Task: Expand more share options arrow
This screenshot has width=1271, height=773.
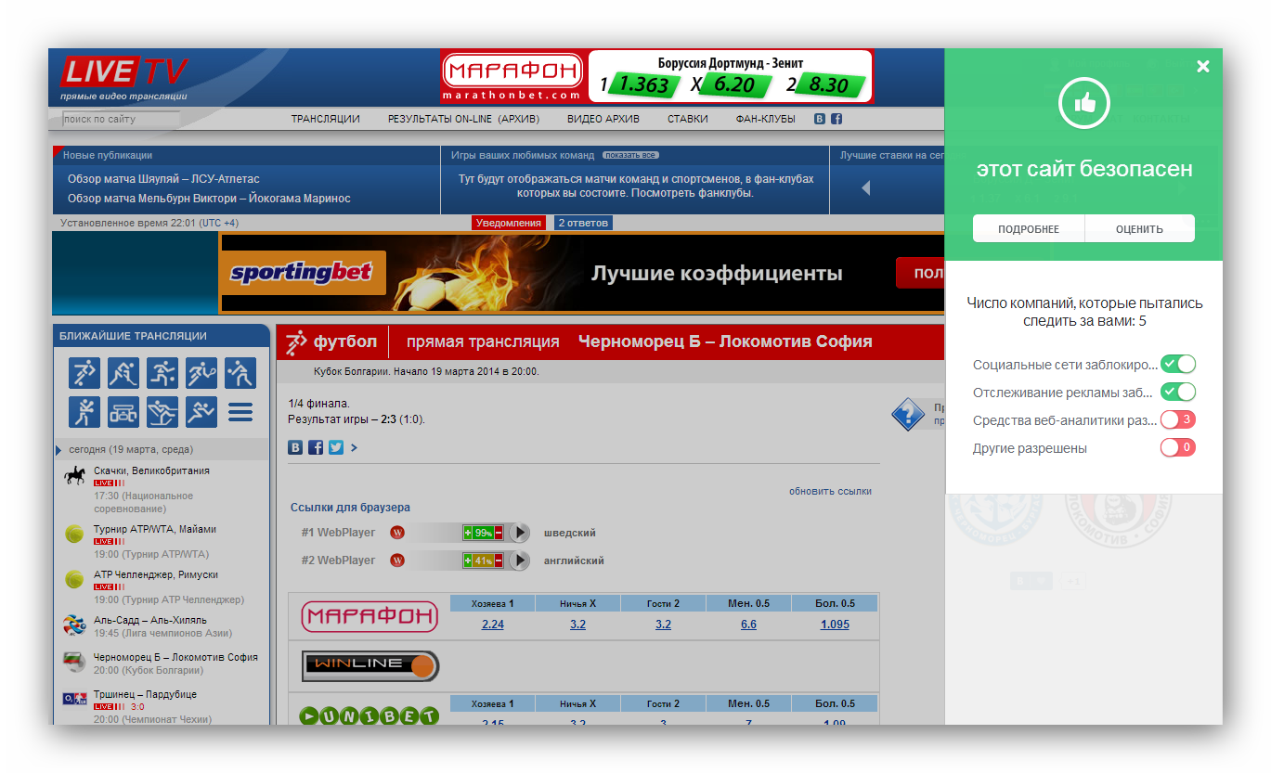Action: click(354, 447)
